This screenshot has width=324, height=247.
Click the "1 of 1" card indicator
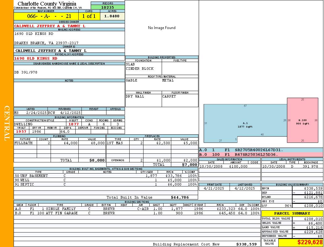[x=89, y=16]
